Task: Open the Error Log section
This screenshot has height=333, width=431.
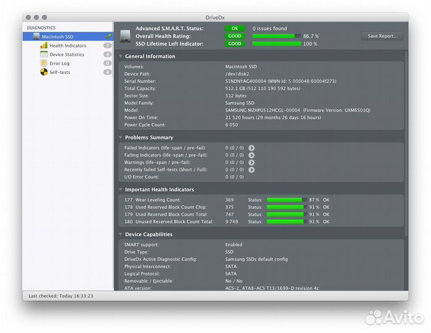Action: pyautogui.click(x=59, y=63)
